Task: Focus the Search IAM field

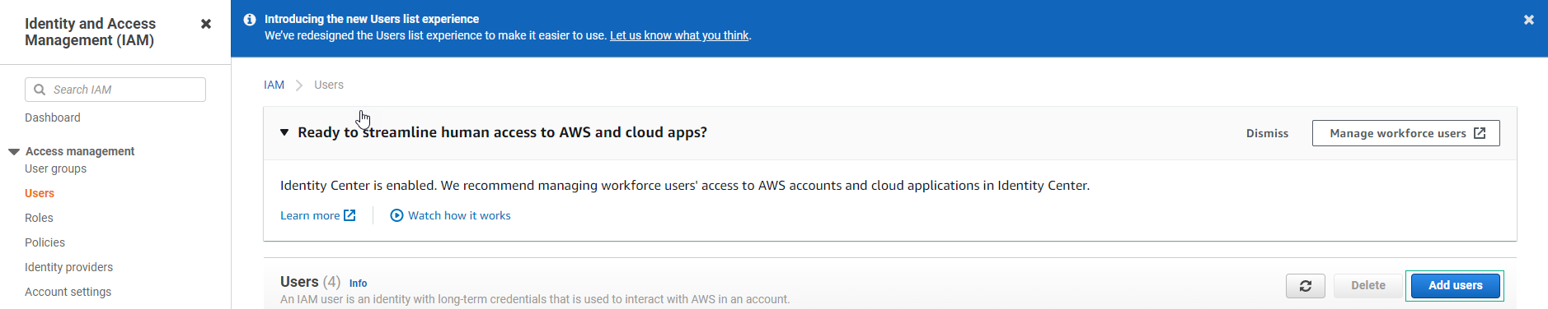Action: (115, 90)
